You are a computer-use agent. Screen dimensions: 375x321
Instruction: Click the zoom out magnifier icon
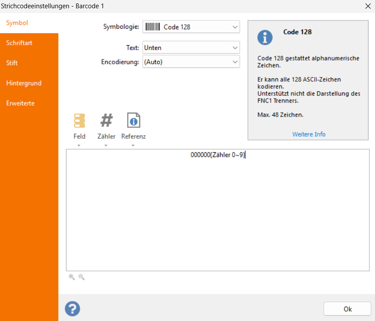click(x=81, y=277)
